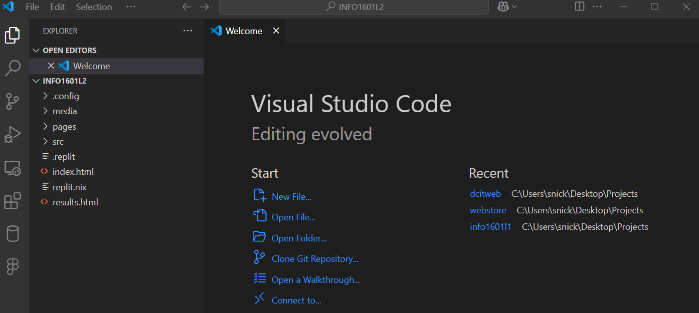The image size is (699, 313).
Task: Open the Remote Explorer icon
Action: point(13,168)
